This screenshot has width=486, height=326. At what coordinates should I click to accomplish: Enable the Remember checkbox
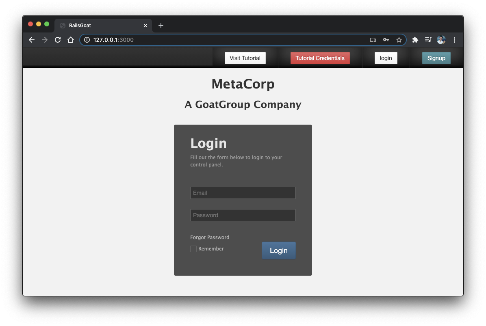(x=193, y=249)
